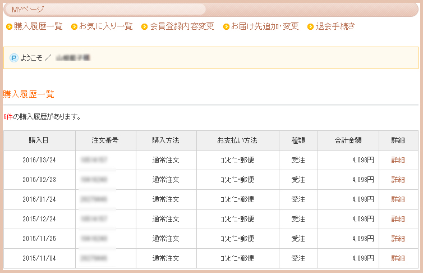View 詳細 for the 2016/03/24 order

[398, 160]
